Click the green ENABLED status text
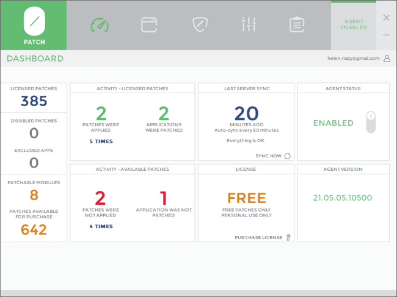 [x=333, y=123]
